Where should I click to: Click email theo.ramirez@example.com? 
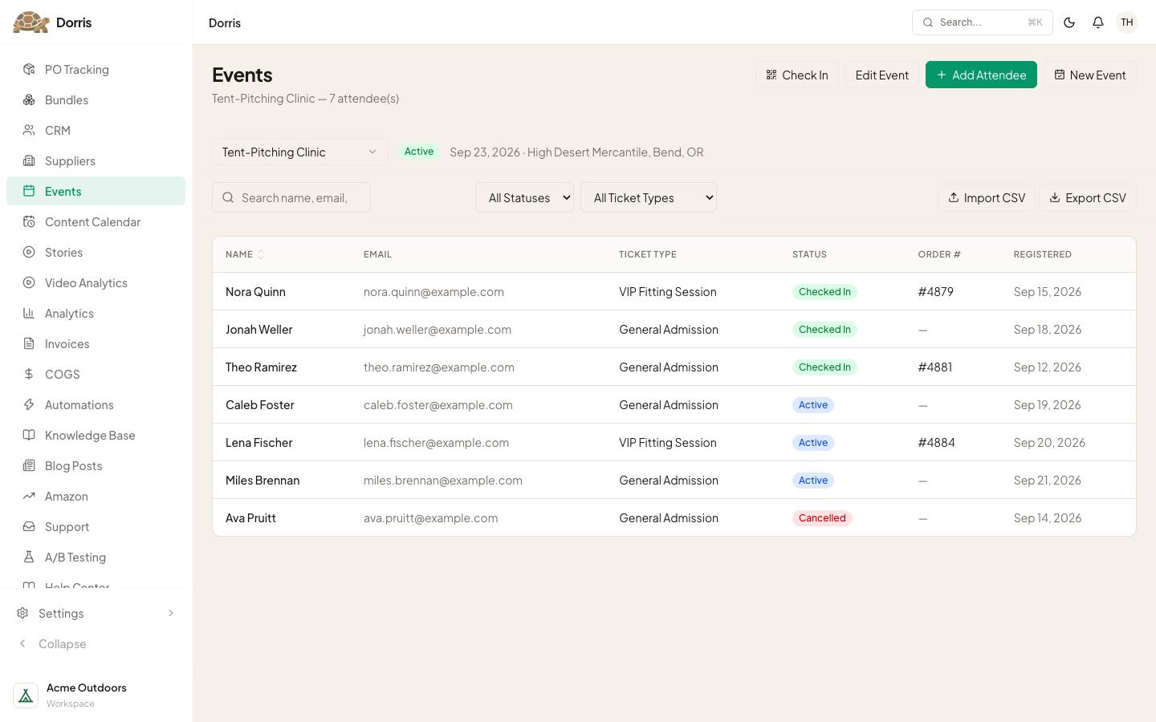coord(439,367)
